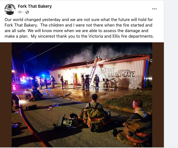Click the firefighter on the roof ladder
The image size is (178, 148).
coord(97,61)
